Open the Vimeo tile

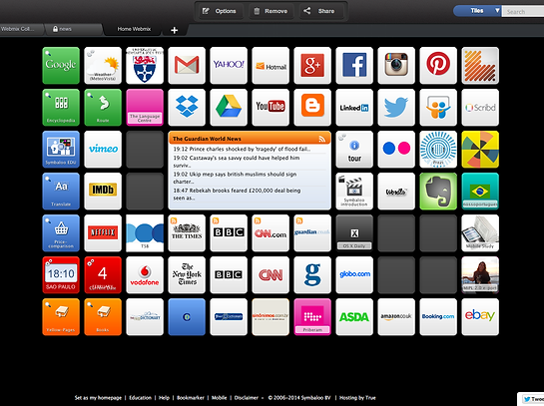pos(103,150)
